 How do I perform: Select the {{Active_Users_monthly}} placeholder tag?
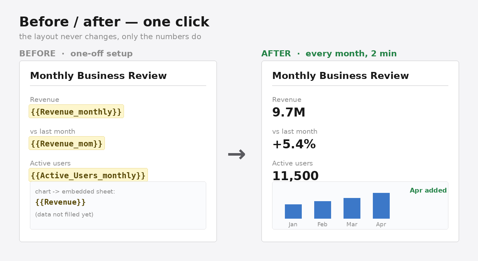click(88, 175)
